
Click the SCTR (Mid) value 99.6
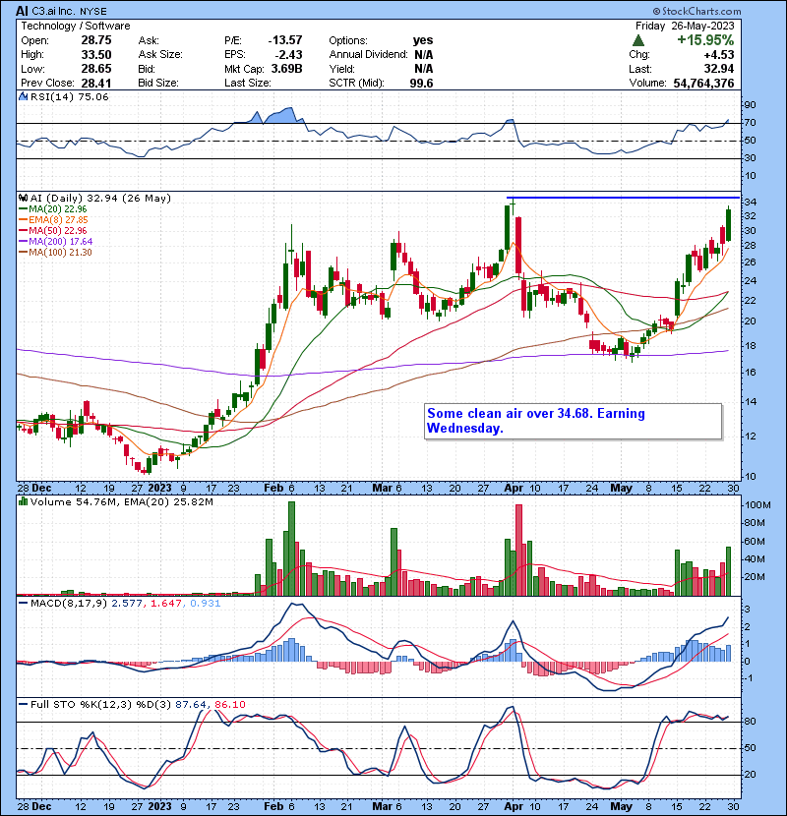click(421, 83)
